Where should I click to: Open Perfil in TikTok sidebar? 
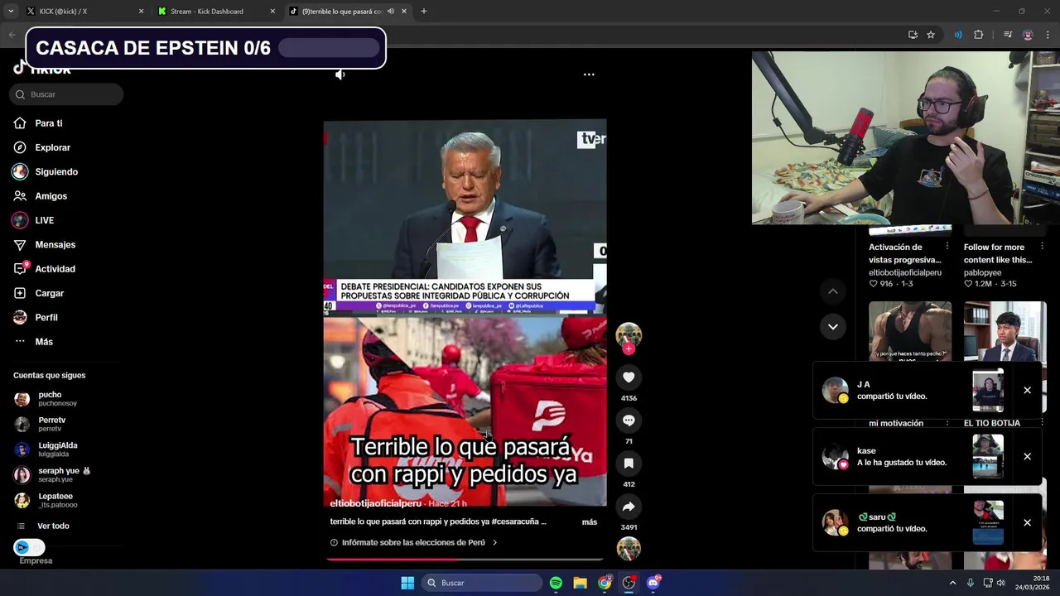(46, 318)
